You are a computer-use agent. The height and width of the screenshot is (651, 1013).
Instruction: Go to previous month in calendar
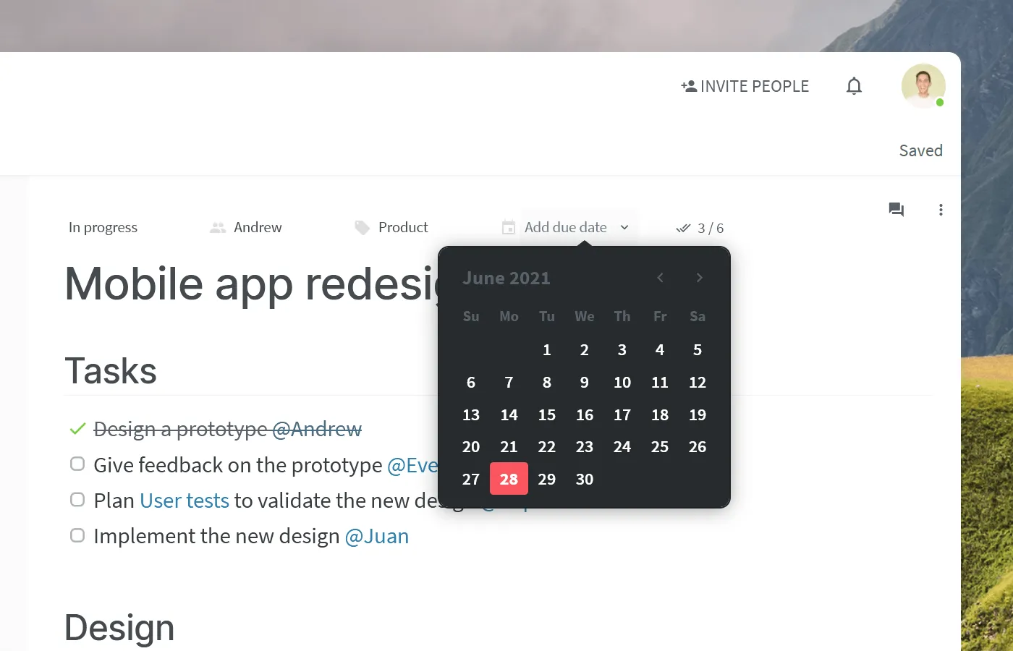click(x=660, y=278)
